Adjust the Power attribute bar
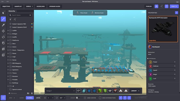This screenshot has height=101, width=180. (164, 63)
